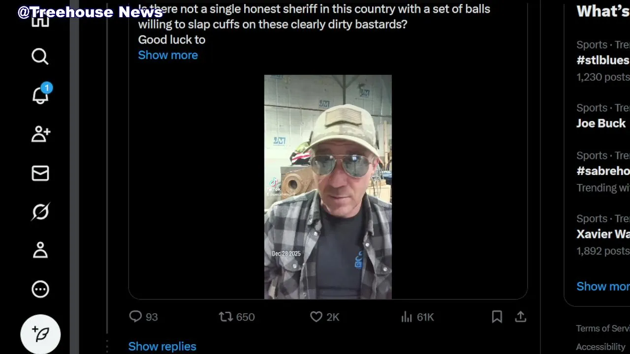Open the share post icon
Screen dimensions: 630x354
[521, 317]
